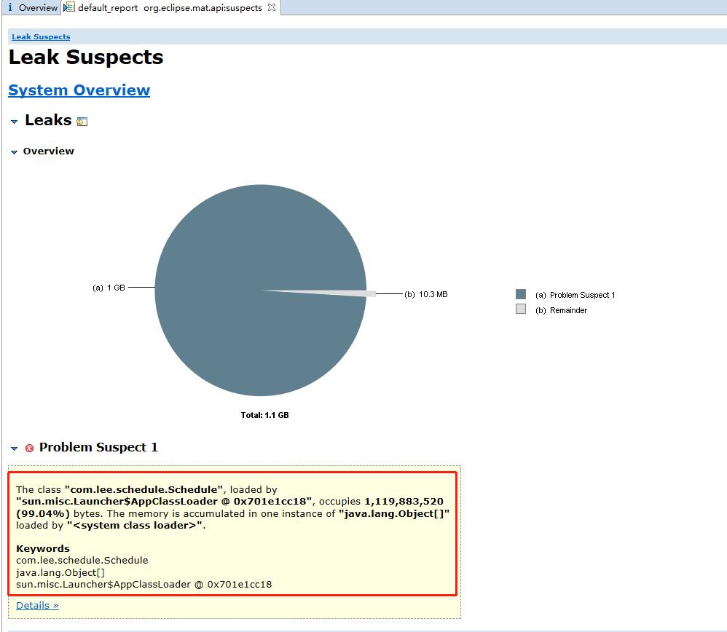This screenshot has height=632, width=727.
Task: Click the Remainder legend color swatch
Action: coord(521,309)
